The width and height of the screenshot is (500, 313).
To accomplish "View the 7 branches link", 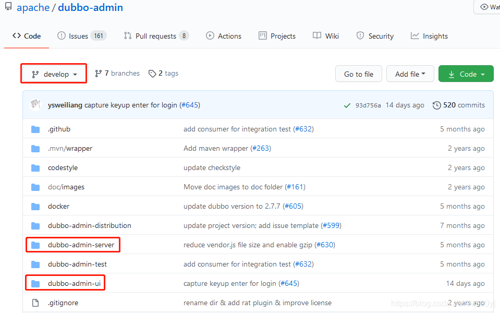I will (117, 74).
